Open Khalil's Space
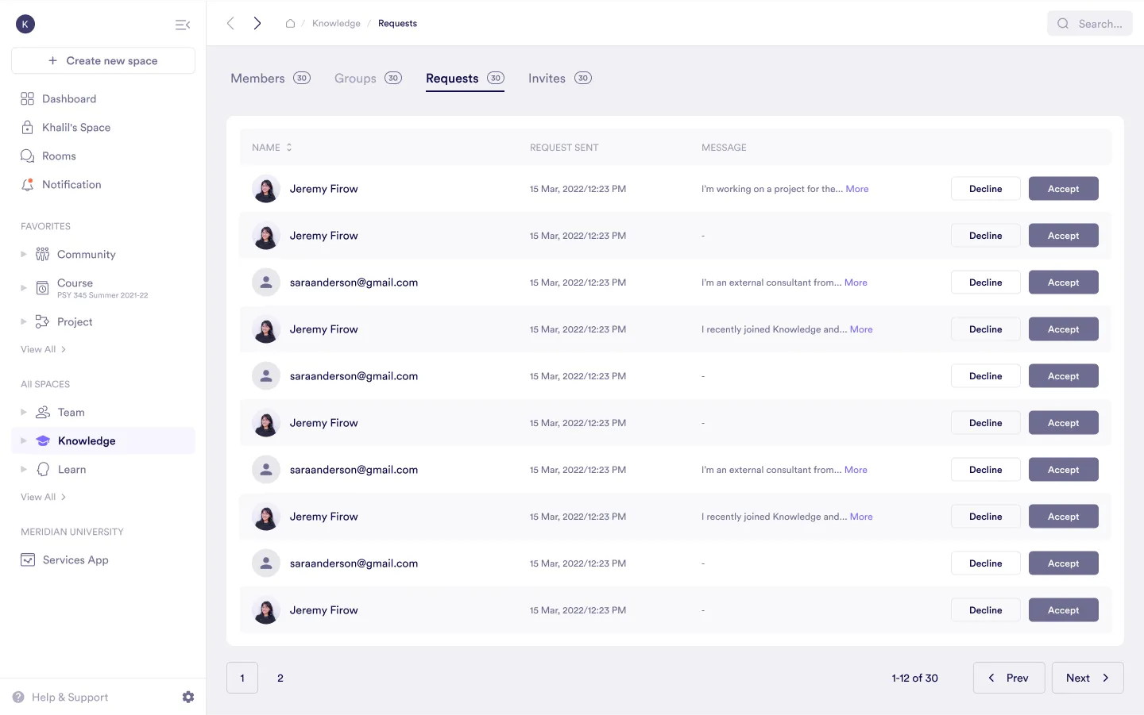Image resolution: width=1144 pixels, height=715 pixels. click(x=75, y=127)
